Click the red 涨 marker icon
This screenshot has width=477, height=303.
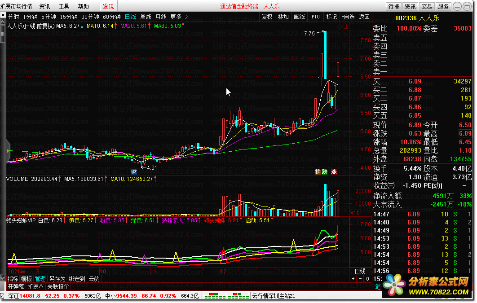click(x=334, y=172)
